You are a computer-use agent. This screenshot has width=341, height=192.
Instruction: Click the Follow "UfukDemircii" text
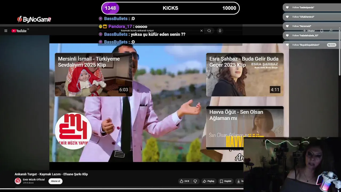303,17
